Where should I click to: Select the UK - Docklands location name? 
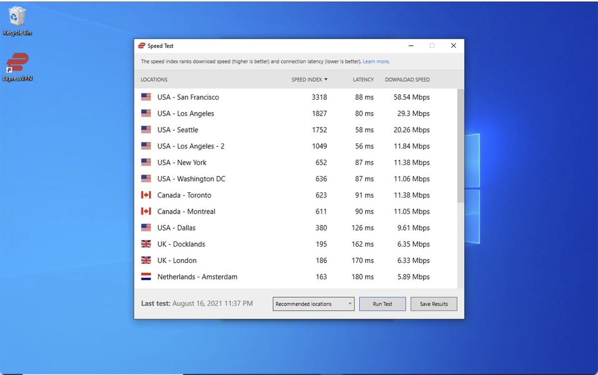click(x=181, y=244)
